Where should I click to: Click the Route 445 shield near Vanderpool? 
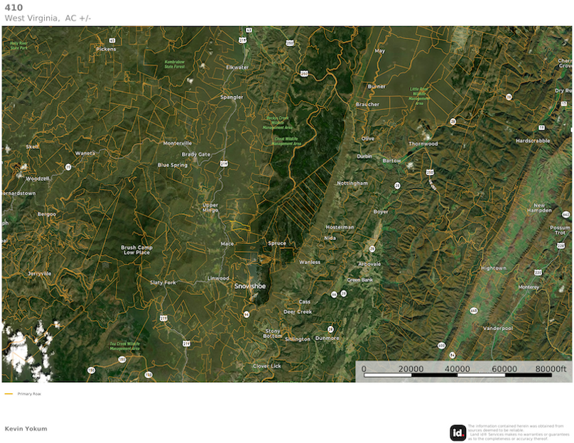pos(474,310)
